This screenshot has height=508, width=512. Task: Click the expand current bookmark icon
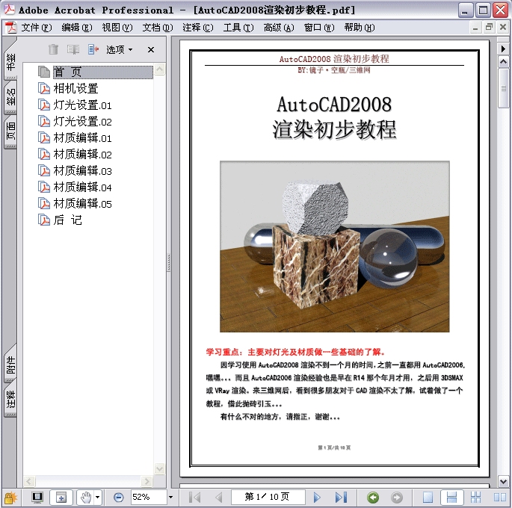tap(93, 49)
